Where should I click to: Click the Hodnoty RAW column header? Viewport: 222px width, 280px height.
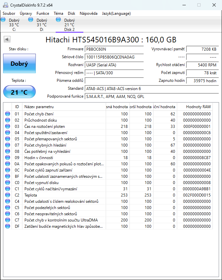(195, 107)
